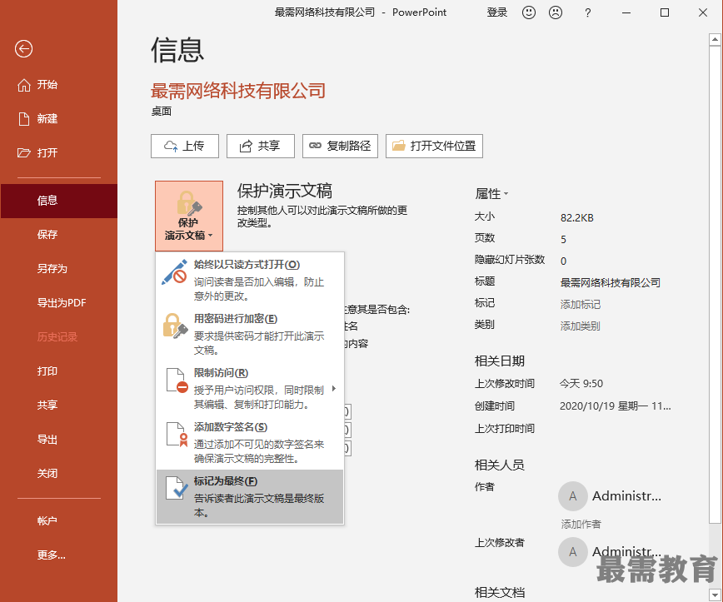This screenshot has height=602, width=723.
Task: Click 添加作者 to add author
Action: point(581,524)
